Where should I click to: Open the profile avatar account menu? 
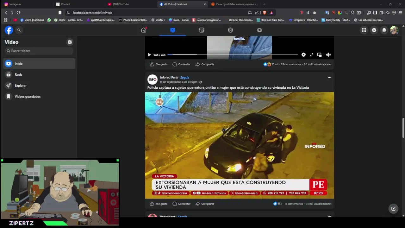coord(394,30)
